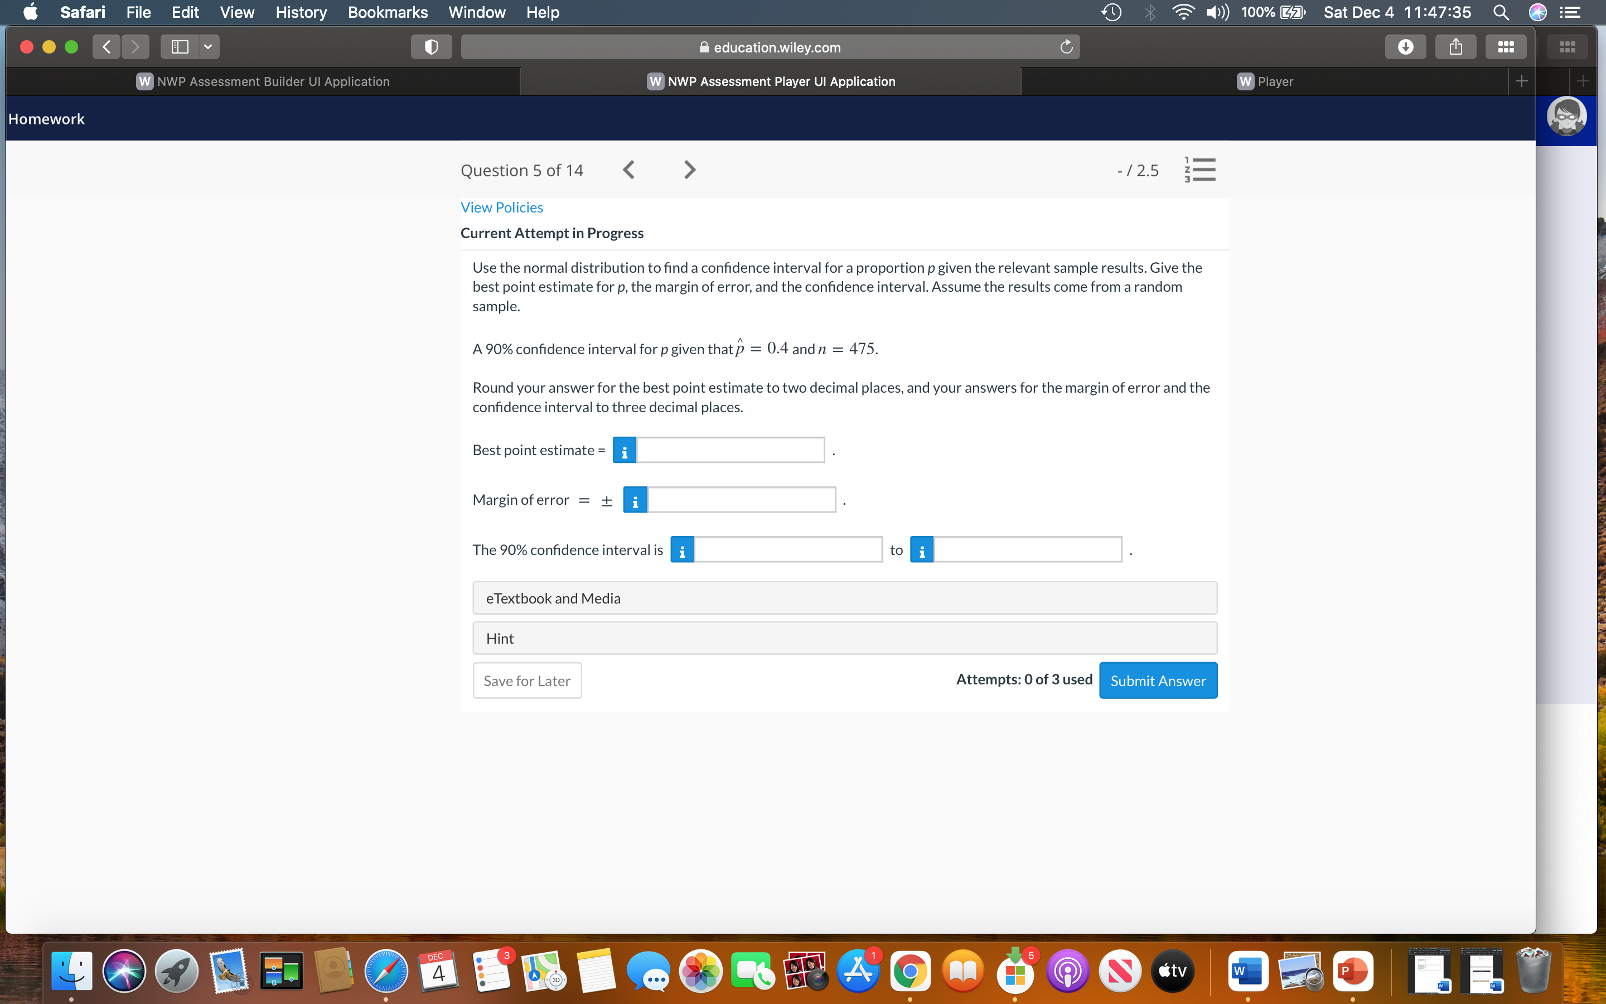Click the question list/outline icon top right
Viewport: 1606px width, 1004px height.
pos(1199,170)
